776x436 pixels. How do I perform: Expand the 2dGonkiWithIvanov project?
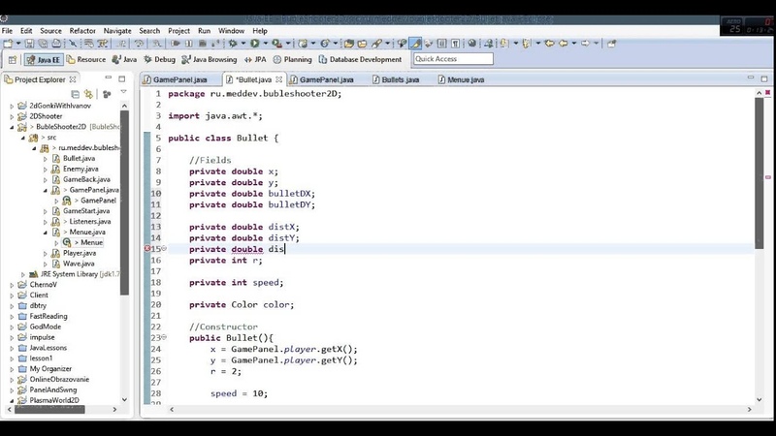12,106
